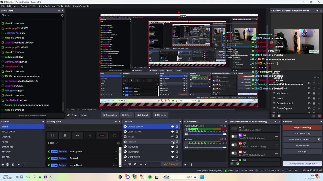Open Properties for Crowed control
Image resolution: width=323 pixels, height=181 pixels.
(110, 115)
